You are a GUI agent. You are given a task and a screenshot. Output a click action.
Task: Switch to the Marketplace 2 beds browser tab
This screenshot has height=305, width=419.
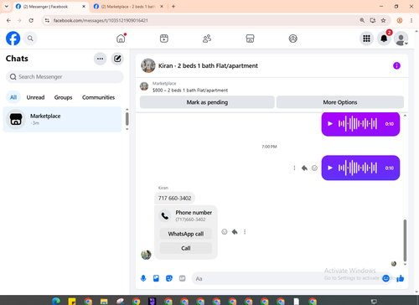128,7
